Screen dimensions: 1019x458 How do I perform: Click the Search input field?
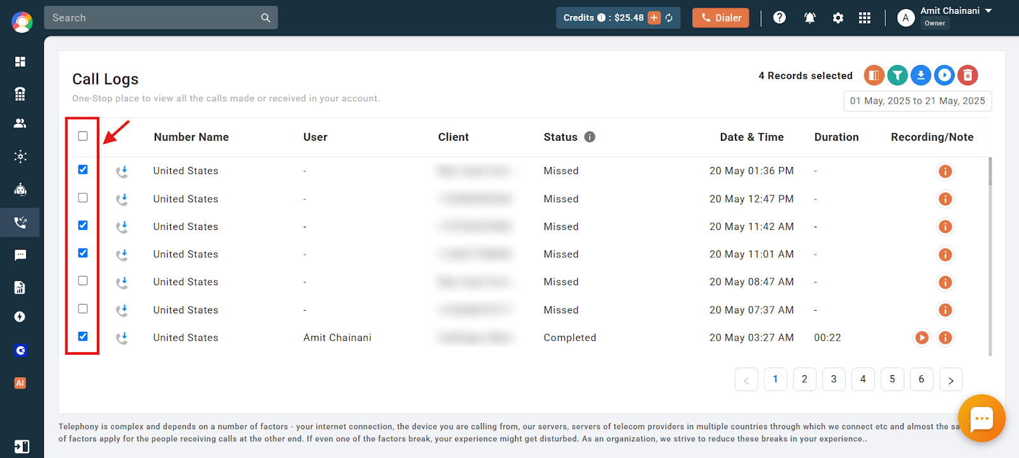[x=160, y=18]
